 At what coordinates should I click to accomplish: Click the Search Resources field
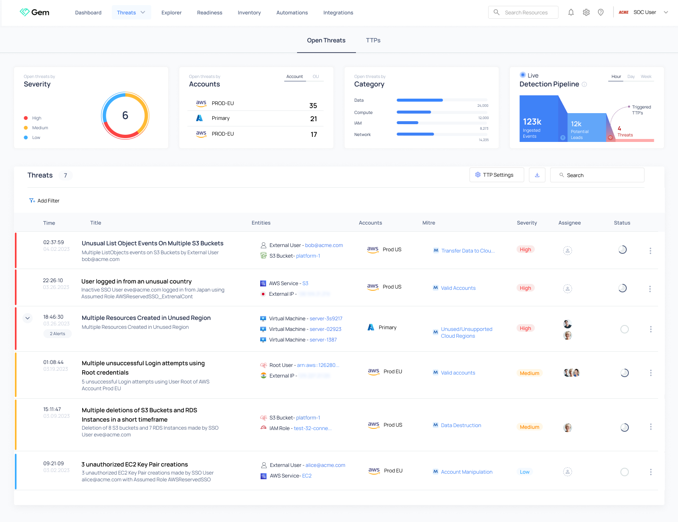click(523, 12)
